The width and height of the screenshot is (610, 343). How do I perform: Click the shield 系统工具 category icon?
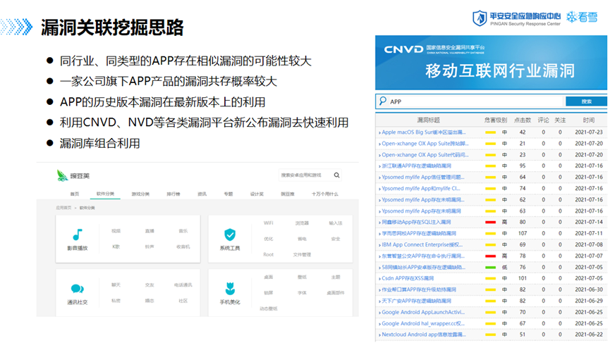coord(230,235)
